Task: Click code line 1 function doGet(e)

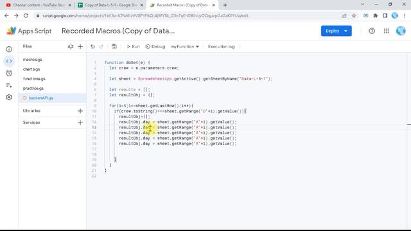Action: 127,63
